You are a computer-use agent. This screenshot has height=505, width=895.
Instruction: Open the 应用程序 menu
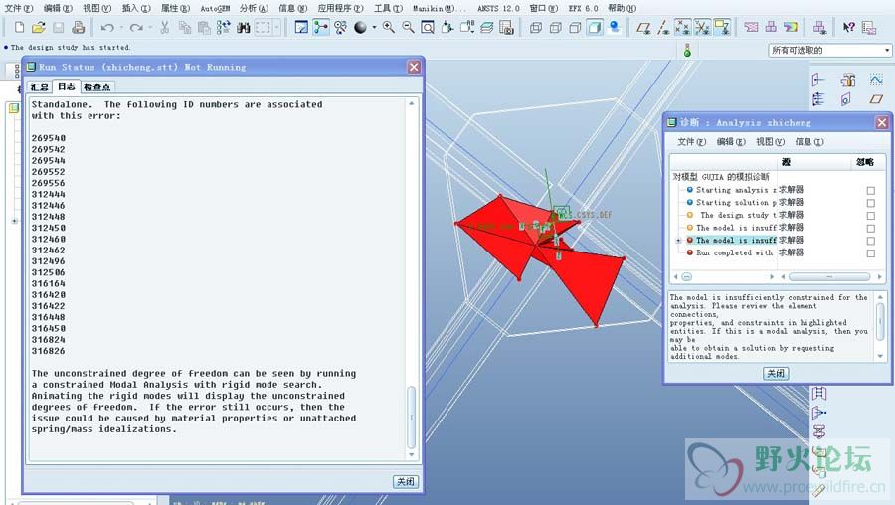(x=341, y=8)
